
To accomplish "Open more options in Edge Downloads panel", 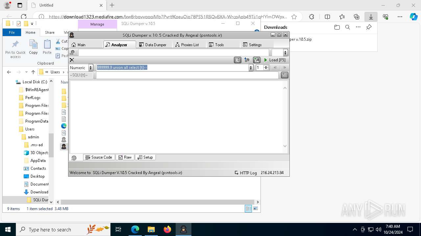I will pos(358,27).
